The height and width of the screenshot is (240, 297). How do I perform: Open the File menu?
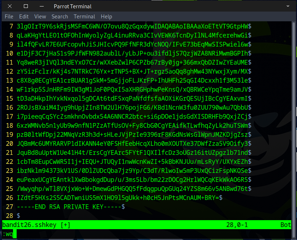pos(9,17)
